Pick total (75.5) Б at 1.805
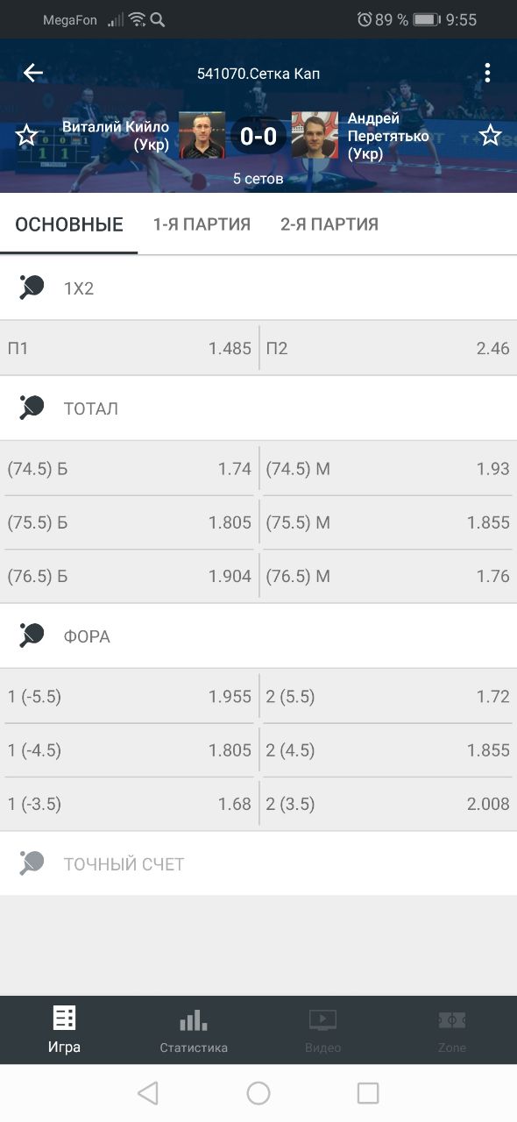517x1122 pixels. (129, 522)
